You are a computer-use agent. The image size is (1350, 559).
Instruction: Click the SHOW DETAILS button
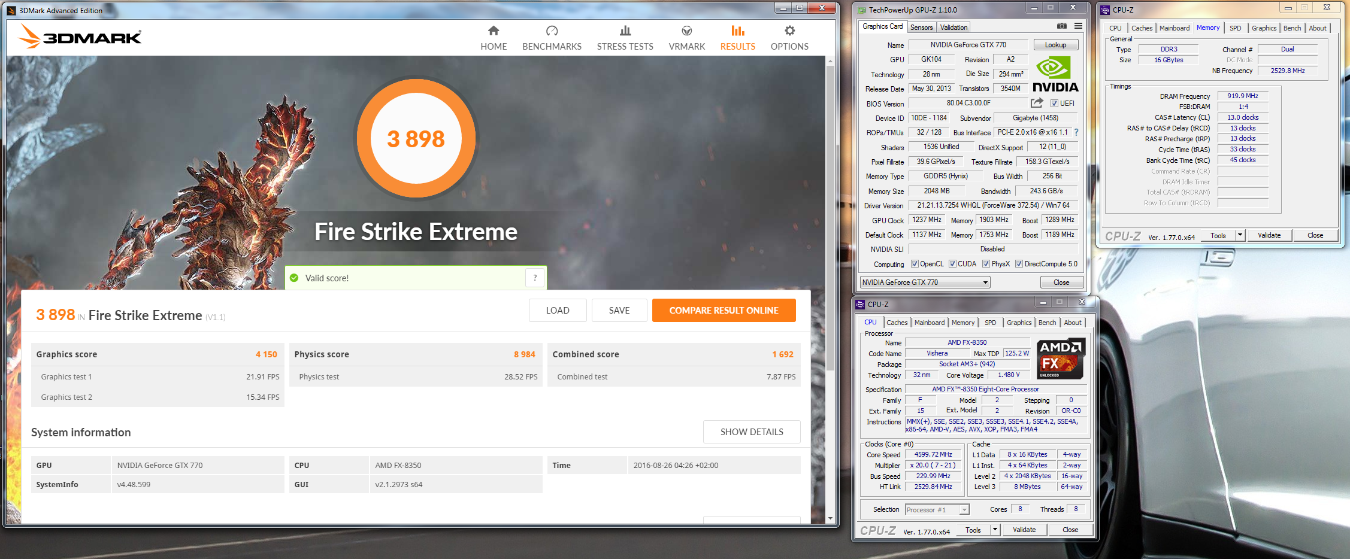[x=752, y=432]
